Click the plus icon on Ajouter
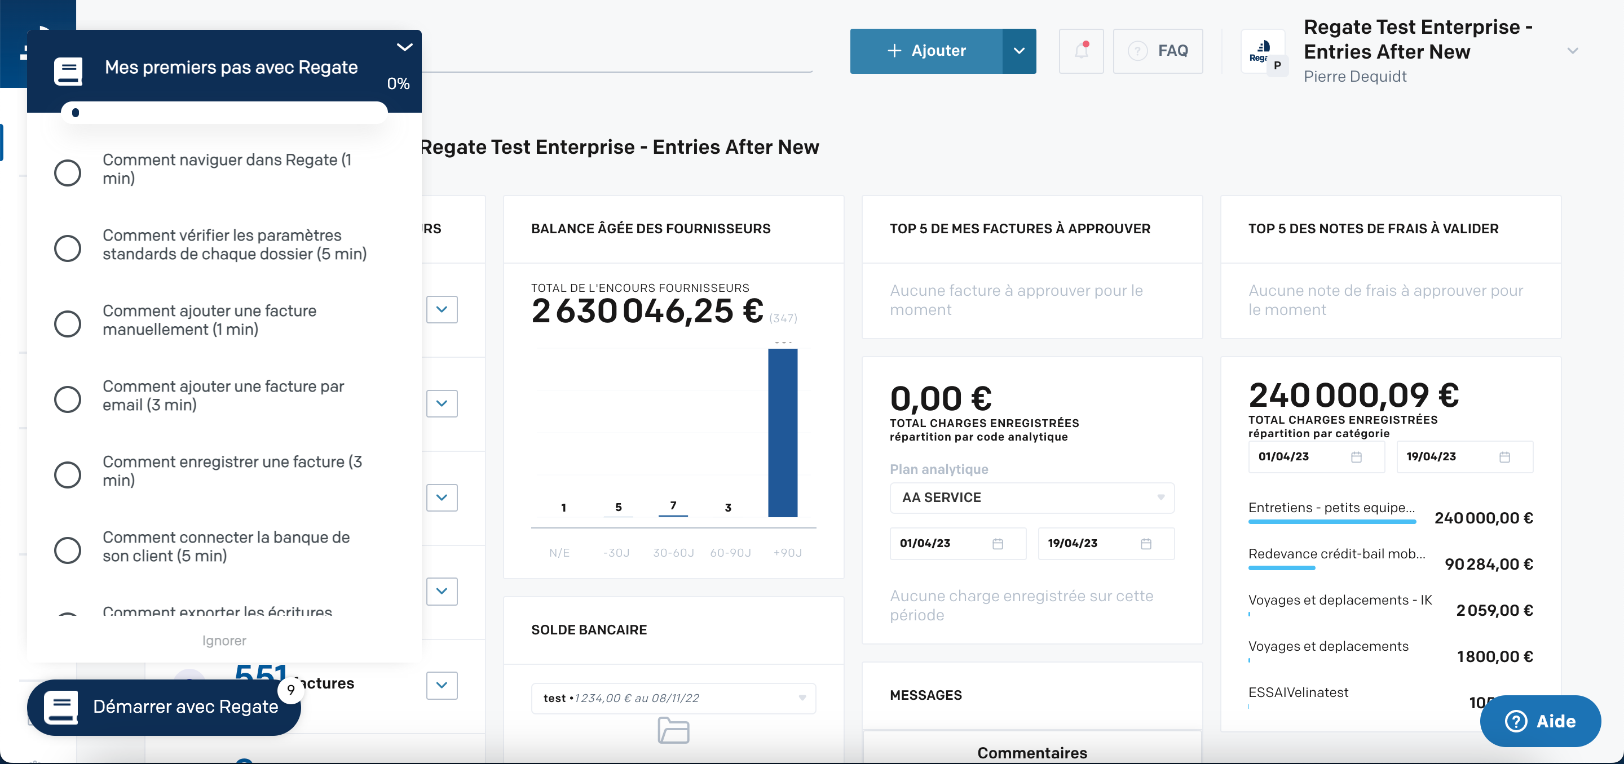The height and width of the screenshot is (764, 1624). [x=894, y=50]
